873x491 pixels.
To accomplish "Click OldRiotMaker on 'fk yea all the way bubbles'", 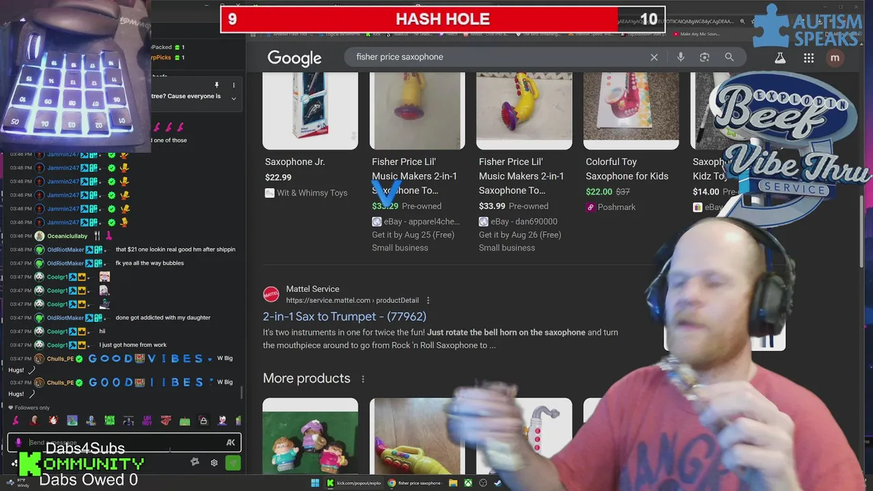I will pos(65,263).
